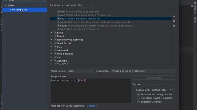197x110 pixels.
Task: Select the Web Services group label
Action: click(x=65, y=54)
